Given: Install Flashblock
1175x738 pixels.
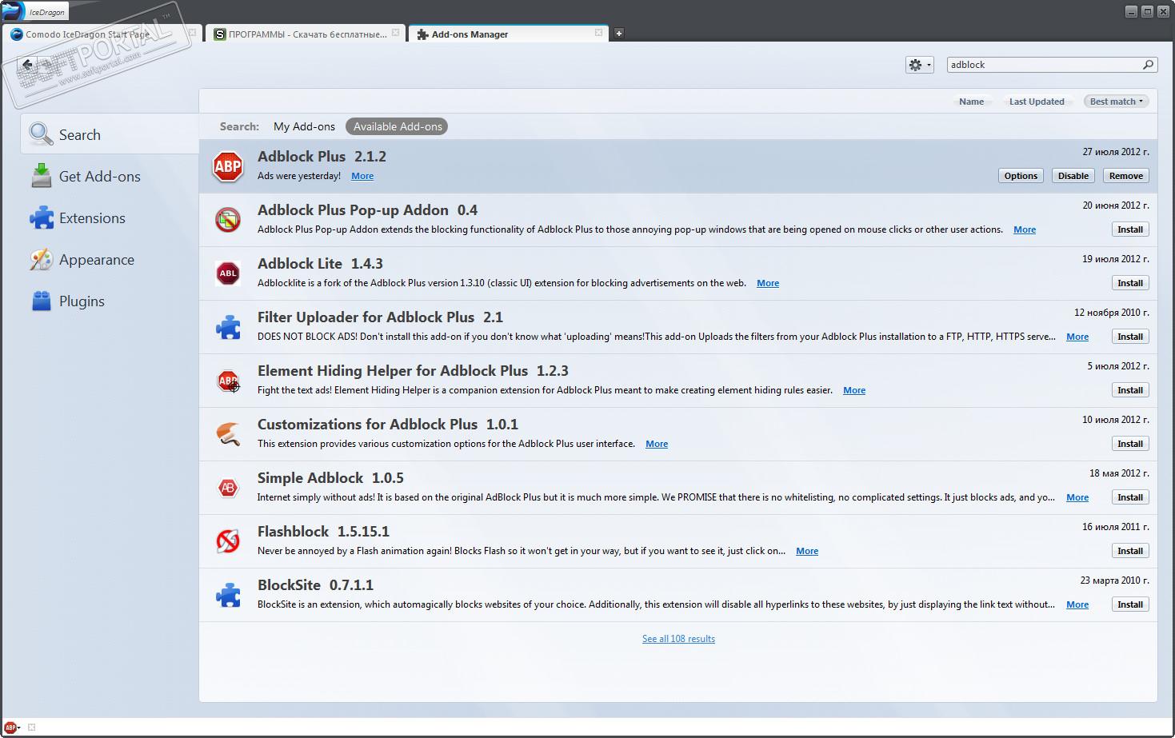Looking at the screenshot, I should 1130,551.
